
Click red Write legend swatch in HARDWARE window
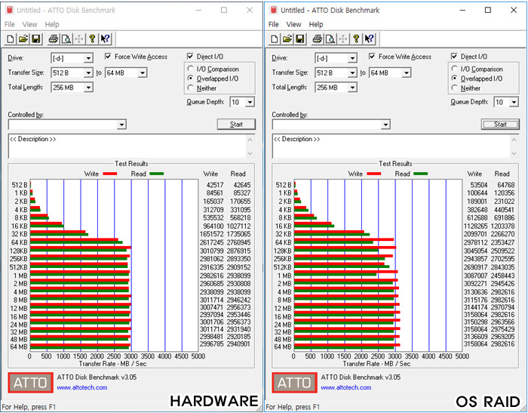point(110,174)
